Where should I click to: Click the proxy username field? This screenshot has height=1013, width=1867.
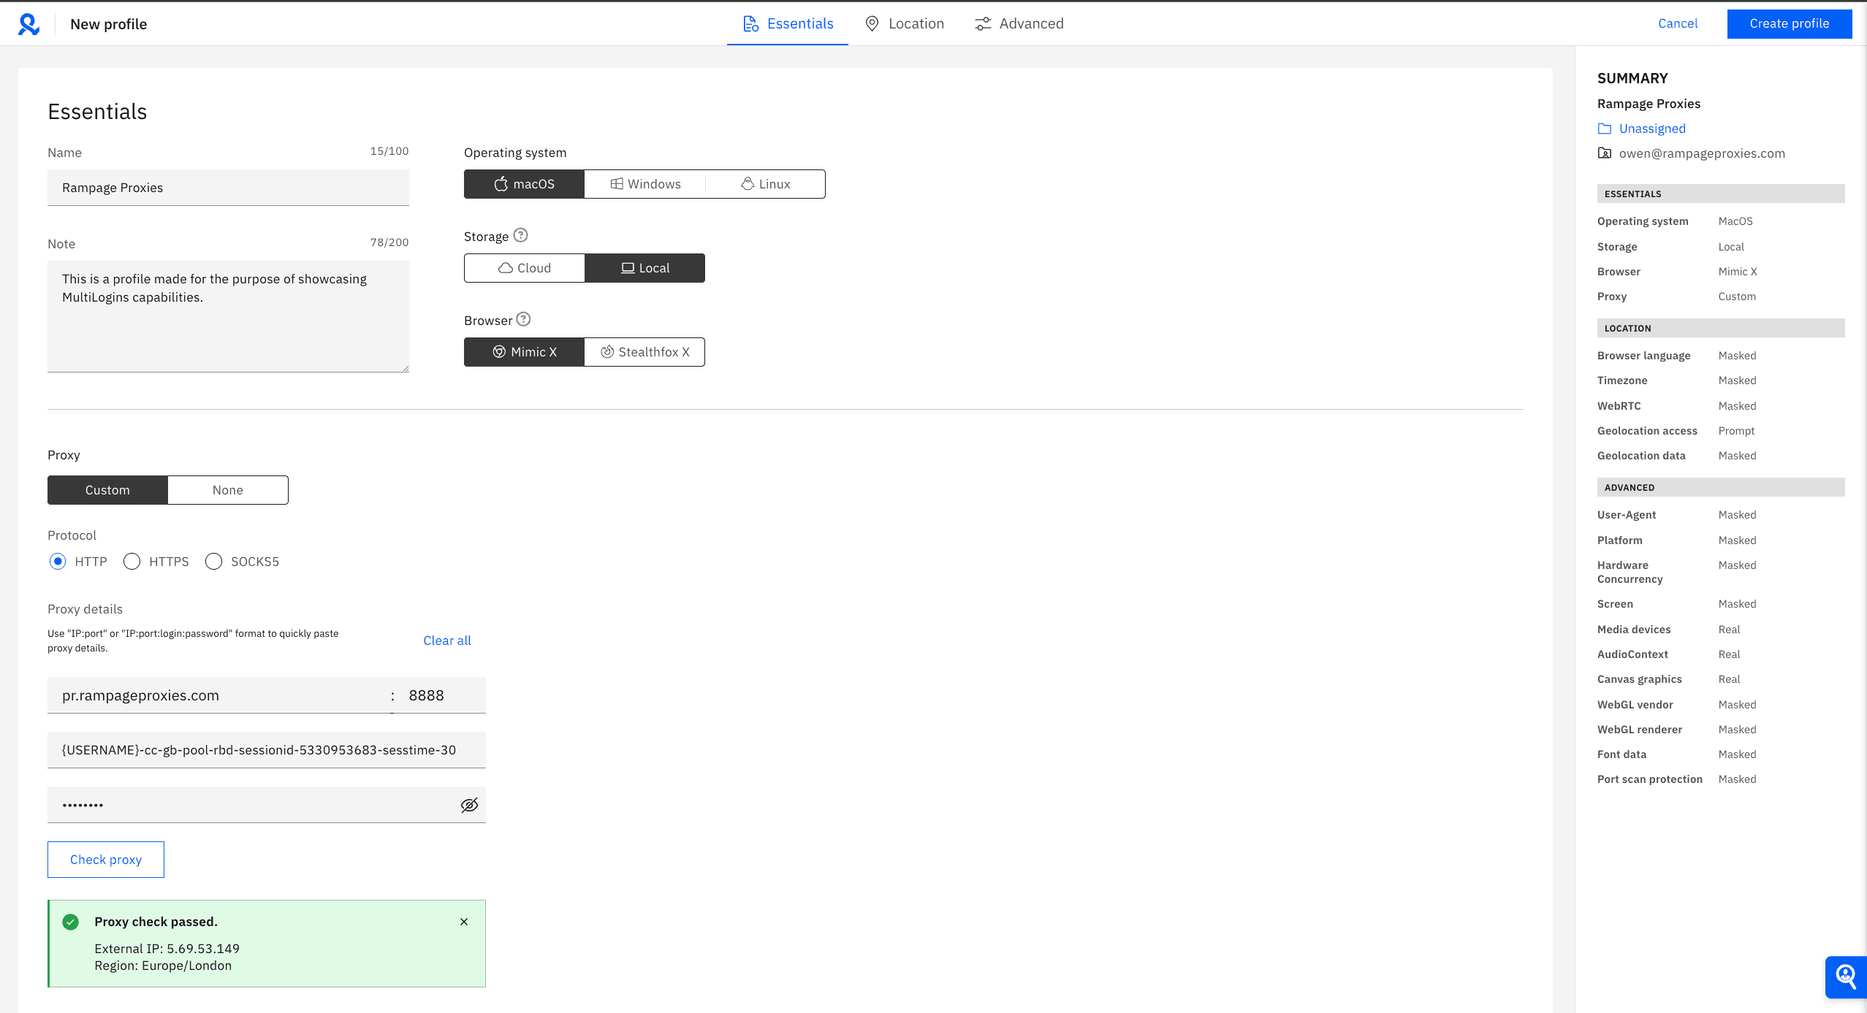(x=267, y=750)
